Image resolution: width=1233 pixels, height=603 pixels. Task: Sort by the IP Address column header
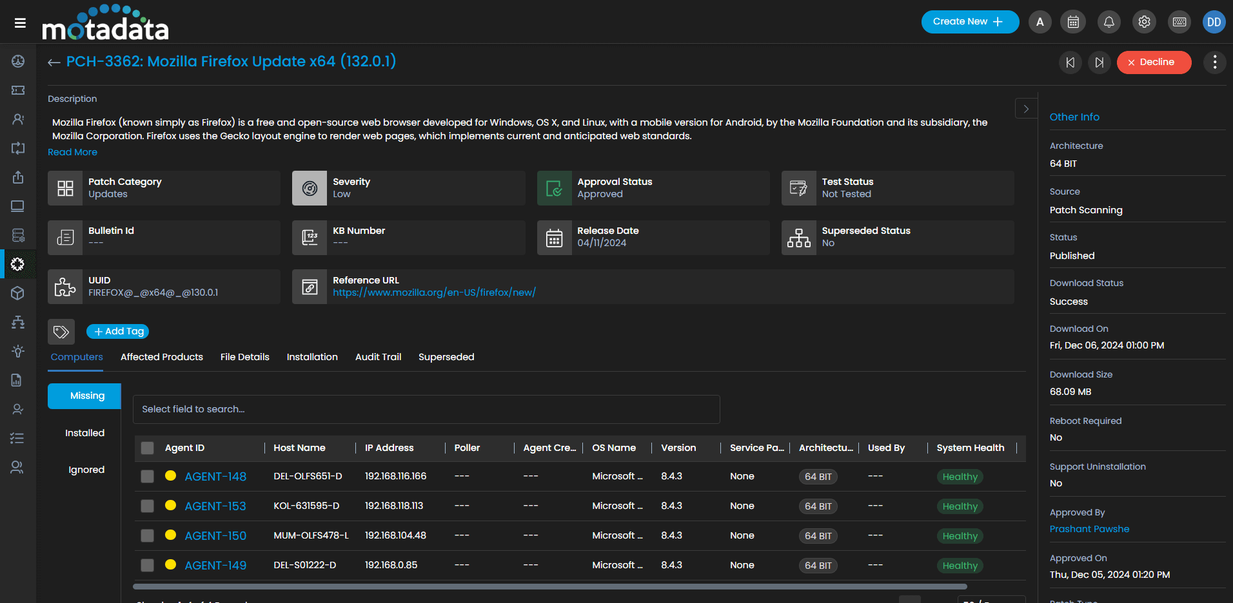pos(389,448)
